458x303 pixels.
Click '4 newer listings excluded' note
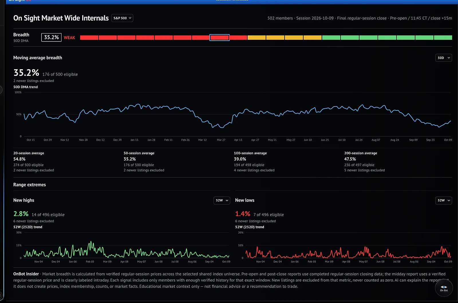point(254,170)
